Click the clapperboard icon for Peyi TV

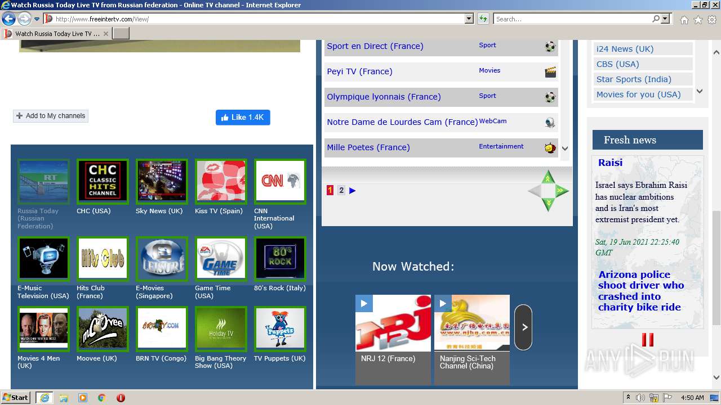550,71
